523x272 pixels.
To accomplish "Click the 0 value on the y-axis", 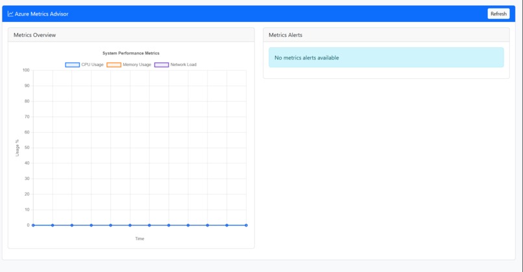I will (28, 225).
